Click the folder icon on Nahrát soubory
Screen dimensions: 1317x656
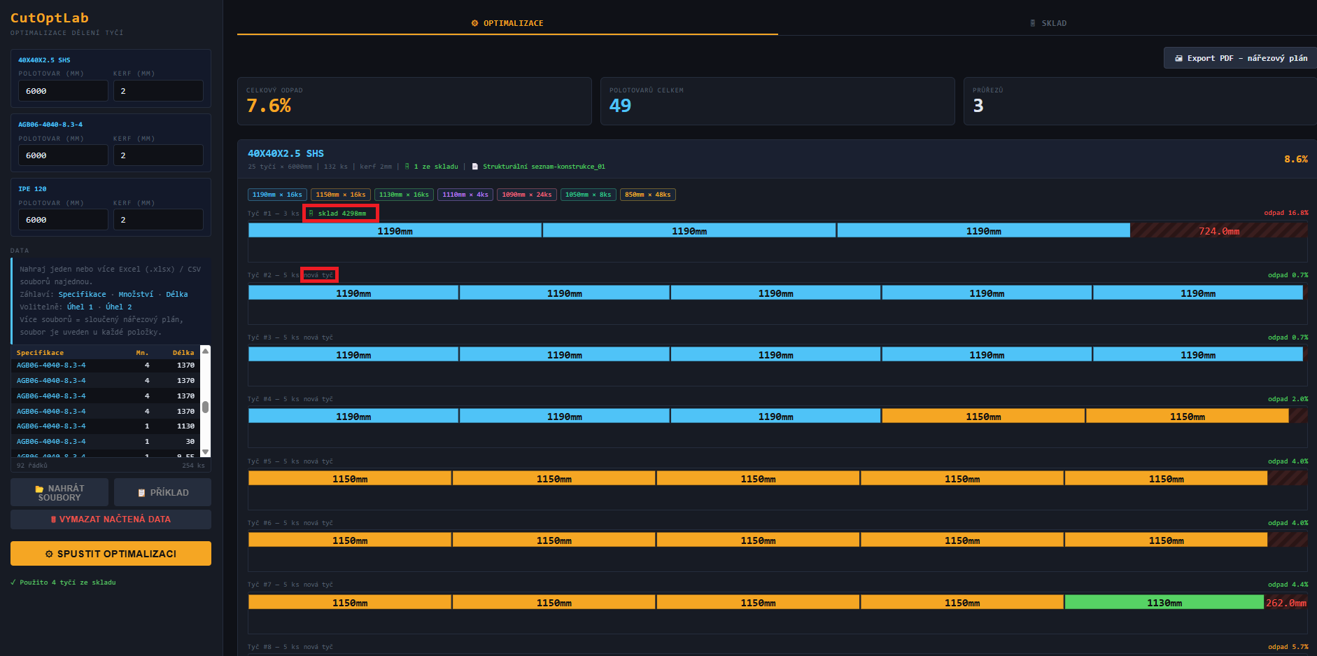(39, 489)
